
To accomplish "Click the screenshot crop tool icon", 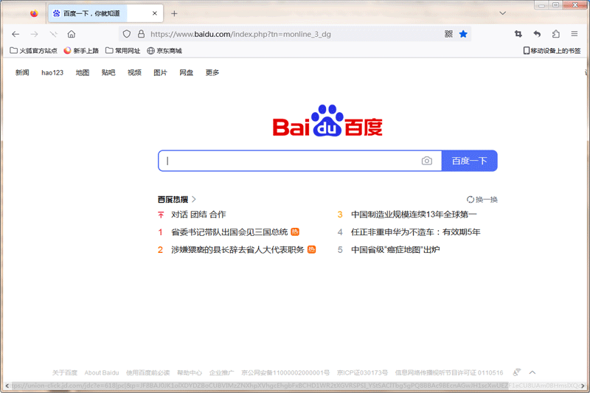I will coord(518,34).
